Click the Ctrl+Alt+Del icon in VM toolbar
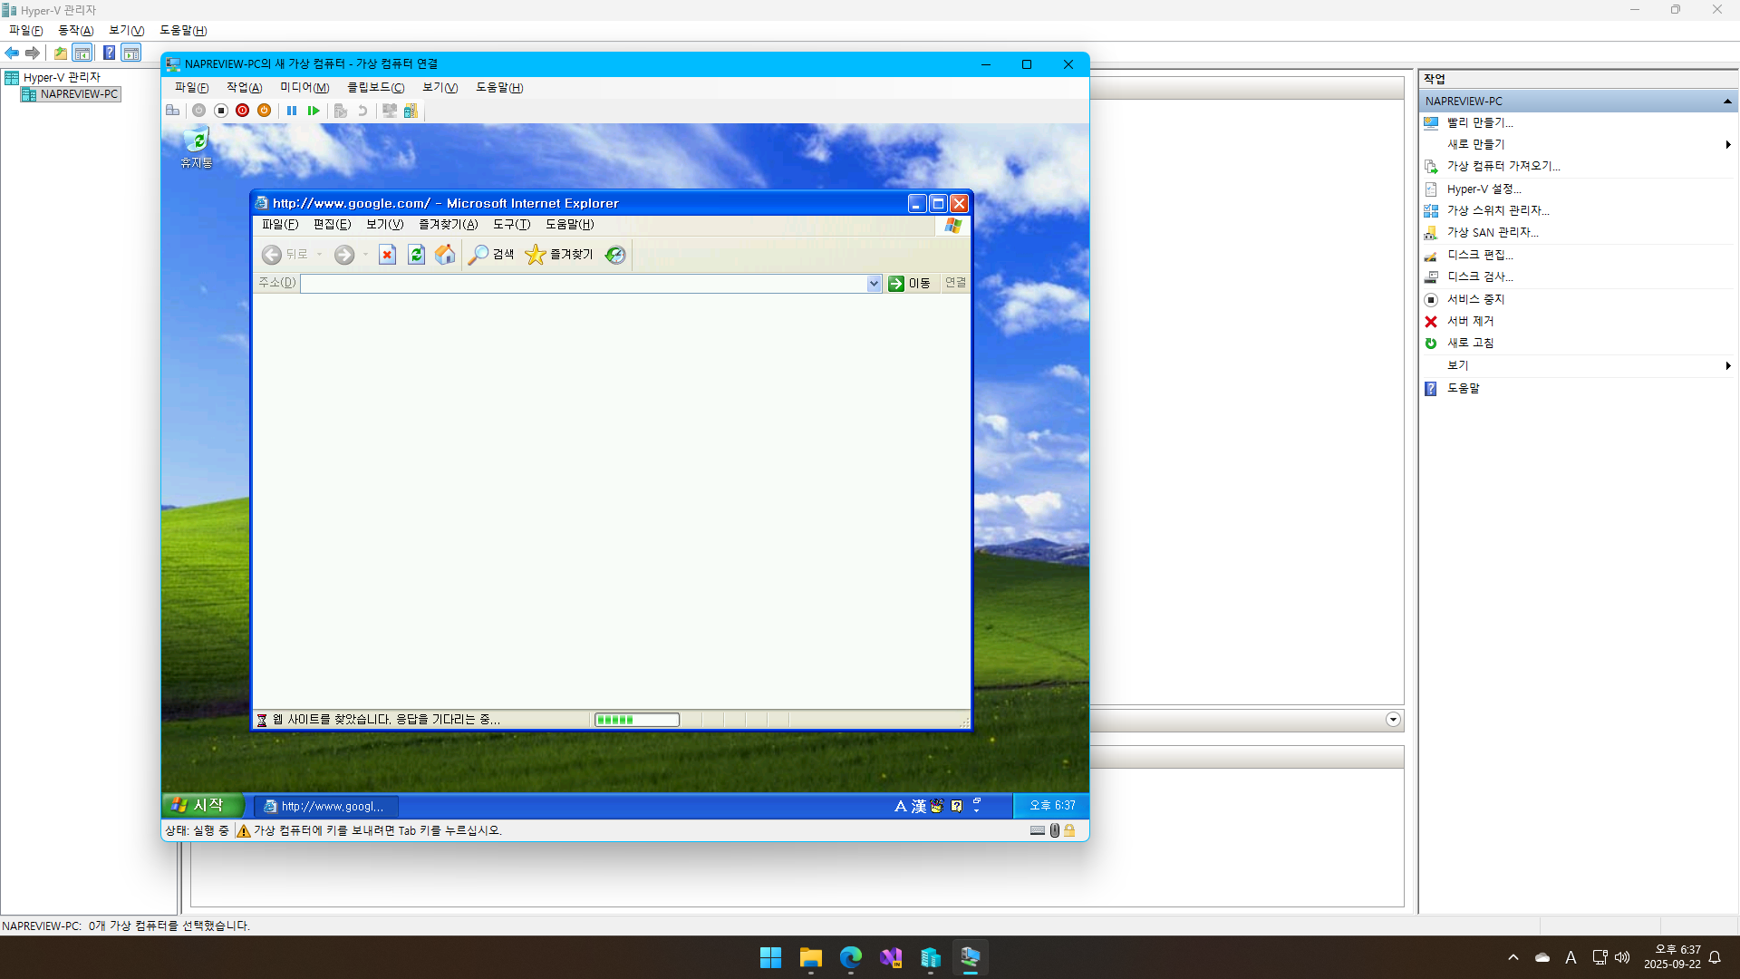Screen dimensions: 1740x979 pyautogui.click(x=172, y=111)
